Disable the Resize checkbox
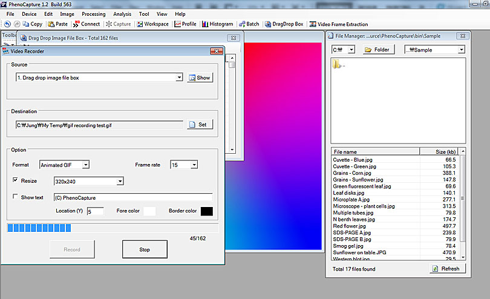The image size is (490, 299). coord(16,180)
